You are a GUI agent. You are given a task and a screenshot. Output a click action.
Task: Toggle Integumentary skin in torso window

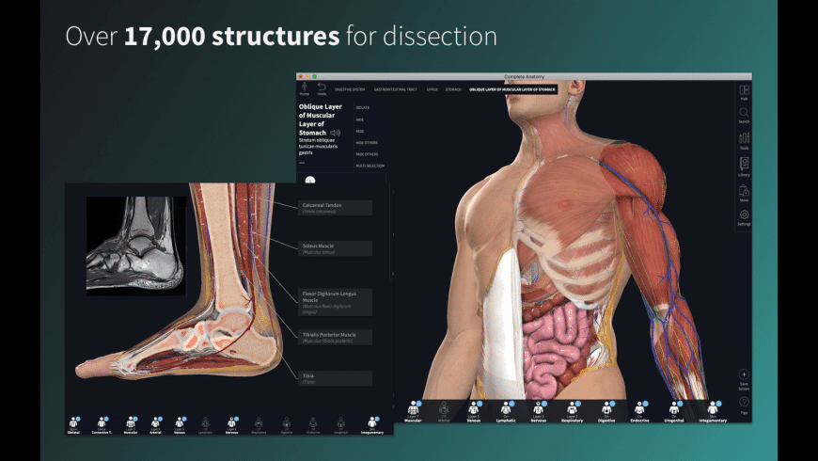(x=713, y=411)
